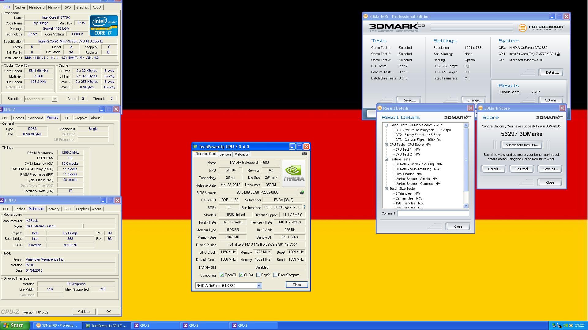Enable the PhysX checkbox in GPU-Z

click(x=258, y=275)
